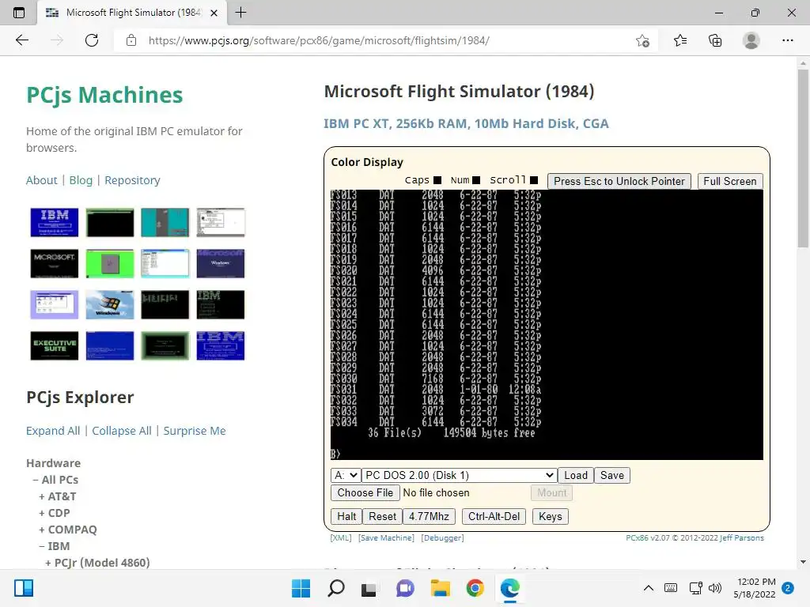Open the touch keyboard tray icon

point(671,588)
